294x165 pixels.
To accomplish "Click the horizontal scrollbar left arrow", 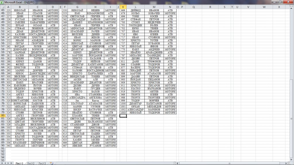I will point(177,163).
